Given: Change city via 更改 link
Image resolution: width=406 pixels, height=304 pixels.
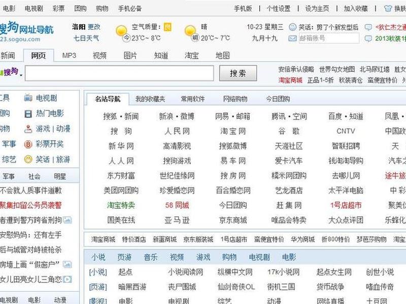Looking at the screenshot, I should coord(94,27).
